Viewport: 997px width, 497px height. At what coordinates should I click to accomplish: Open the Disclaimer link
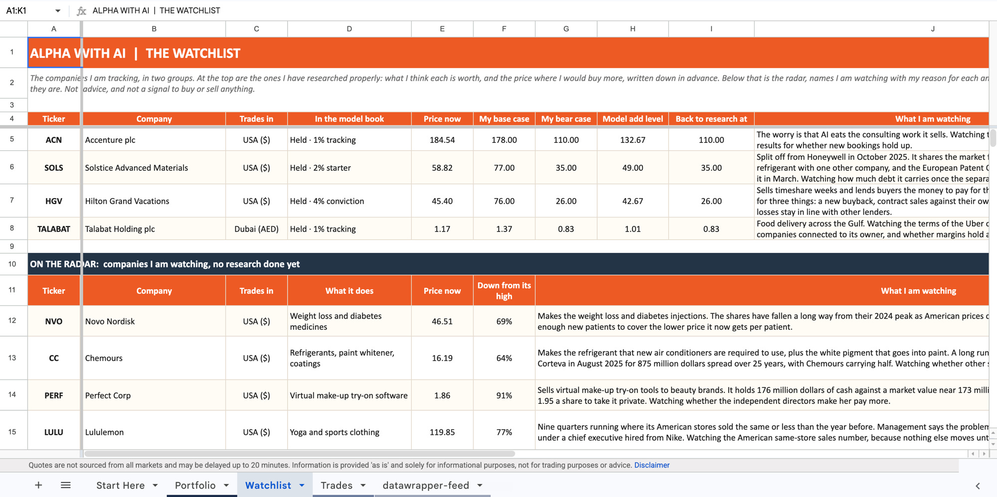[652, 465]
